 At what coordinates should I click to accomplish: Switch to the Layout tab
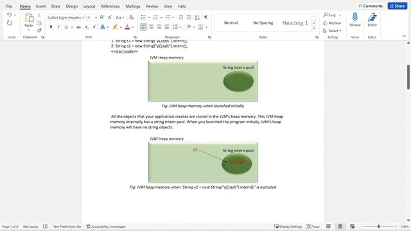(89, 6)
